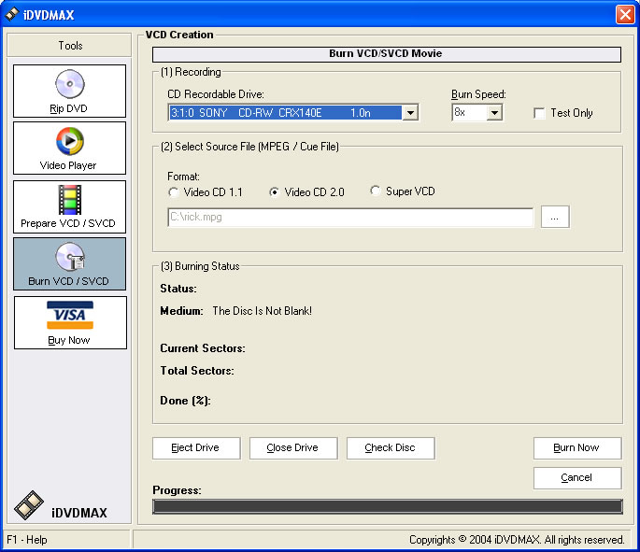Close the iDVDMAX window
The height and width of the screenshot is (552, 640).
click(625, 15)
